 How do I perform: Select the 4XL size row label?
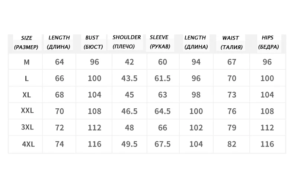click(x=26, y=144)
